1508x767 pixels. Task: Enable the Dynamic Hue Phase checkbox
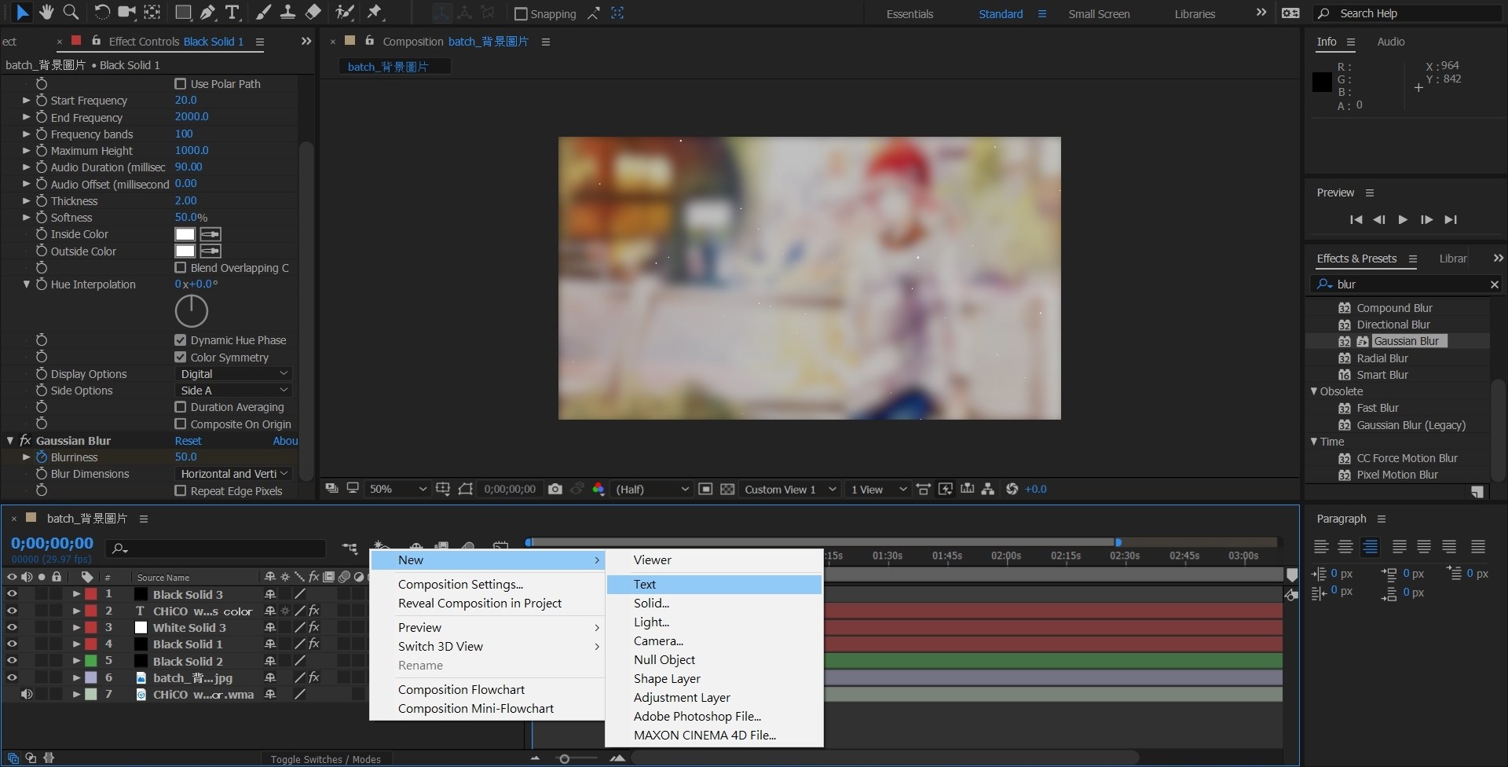pyautogui.click(x=181, y=339)
